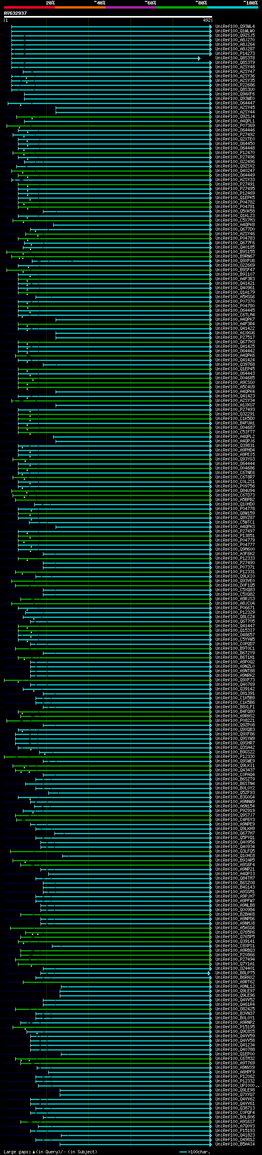The height and width of the screenshot is (1155, 262).
Task: Open hit UniRef100_Q1WLW0
Action: tap(235, 31)
